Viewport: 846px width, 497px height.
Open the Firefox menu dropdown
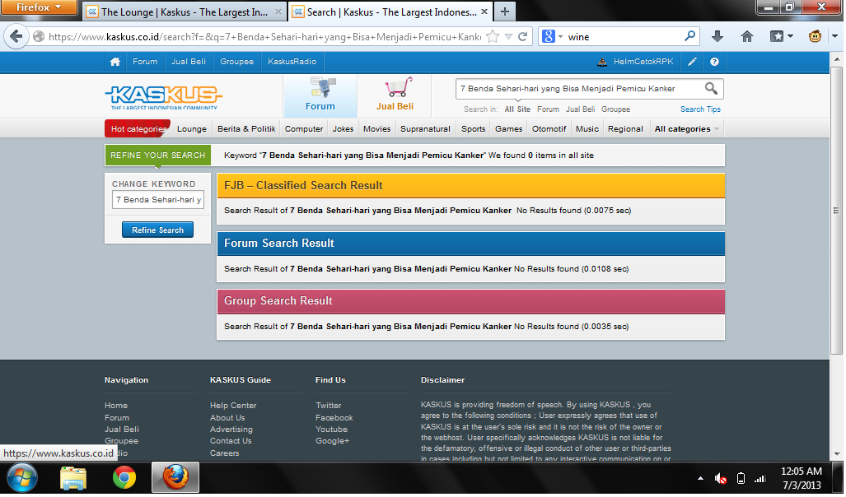pos(39,7)
